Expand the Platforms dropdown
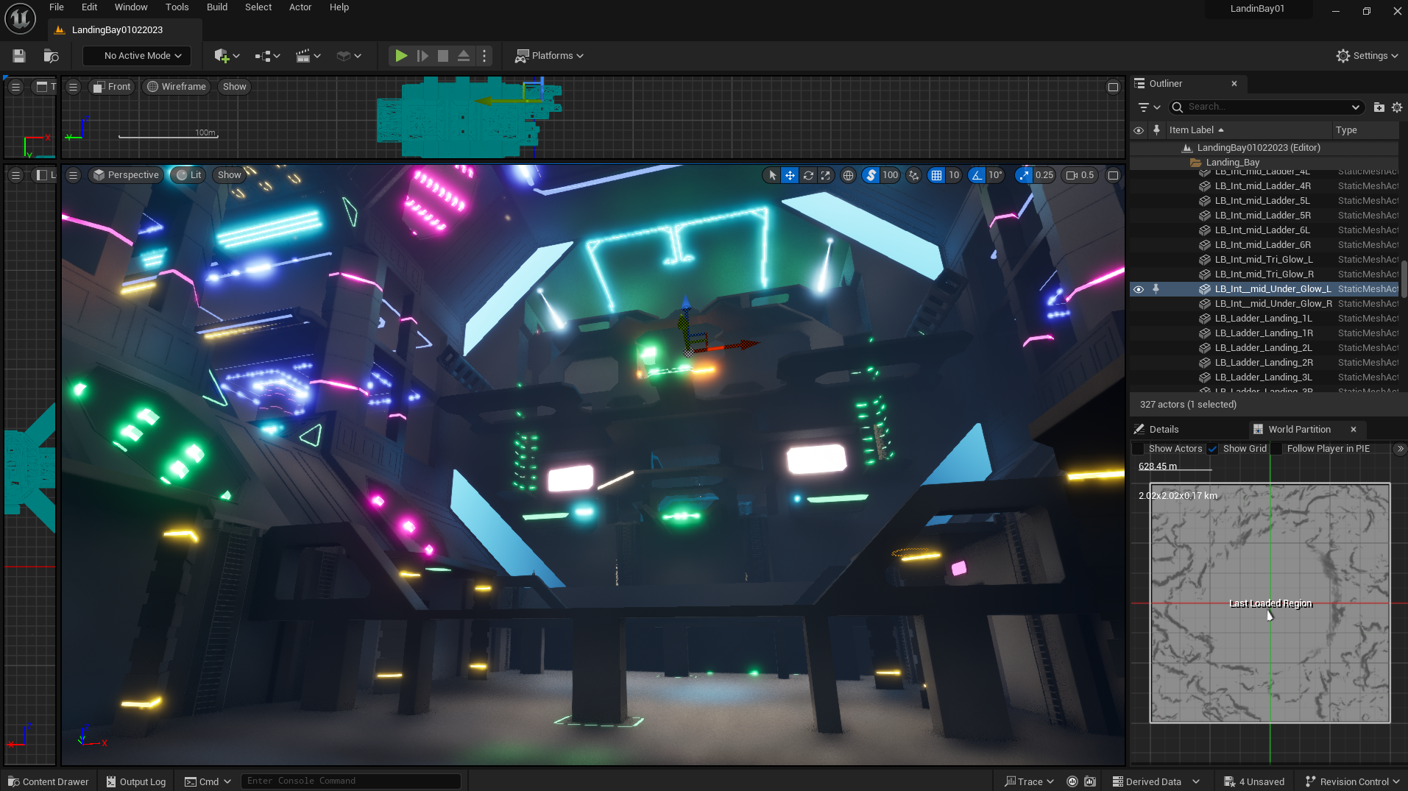The image size is (1408, 791). click(549, 56)
